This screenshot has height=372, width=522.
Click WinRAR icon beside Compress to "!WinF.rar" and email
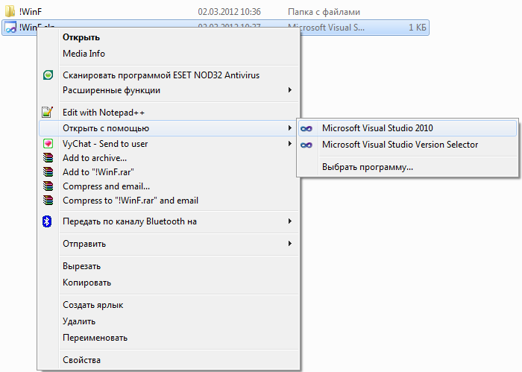click(x=48, y=201)
